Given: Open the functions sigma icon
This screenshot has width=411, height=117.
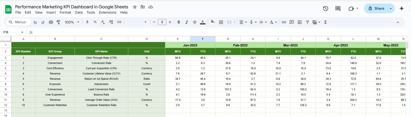Looking at the screenshot, I should (x=325, y=22).
